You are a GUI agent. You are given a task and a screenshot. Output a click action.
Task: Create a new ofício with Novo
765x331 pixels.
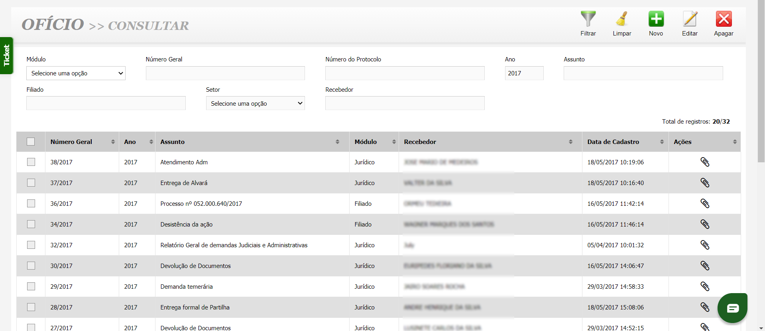click(656, 19)
